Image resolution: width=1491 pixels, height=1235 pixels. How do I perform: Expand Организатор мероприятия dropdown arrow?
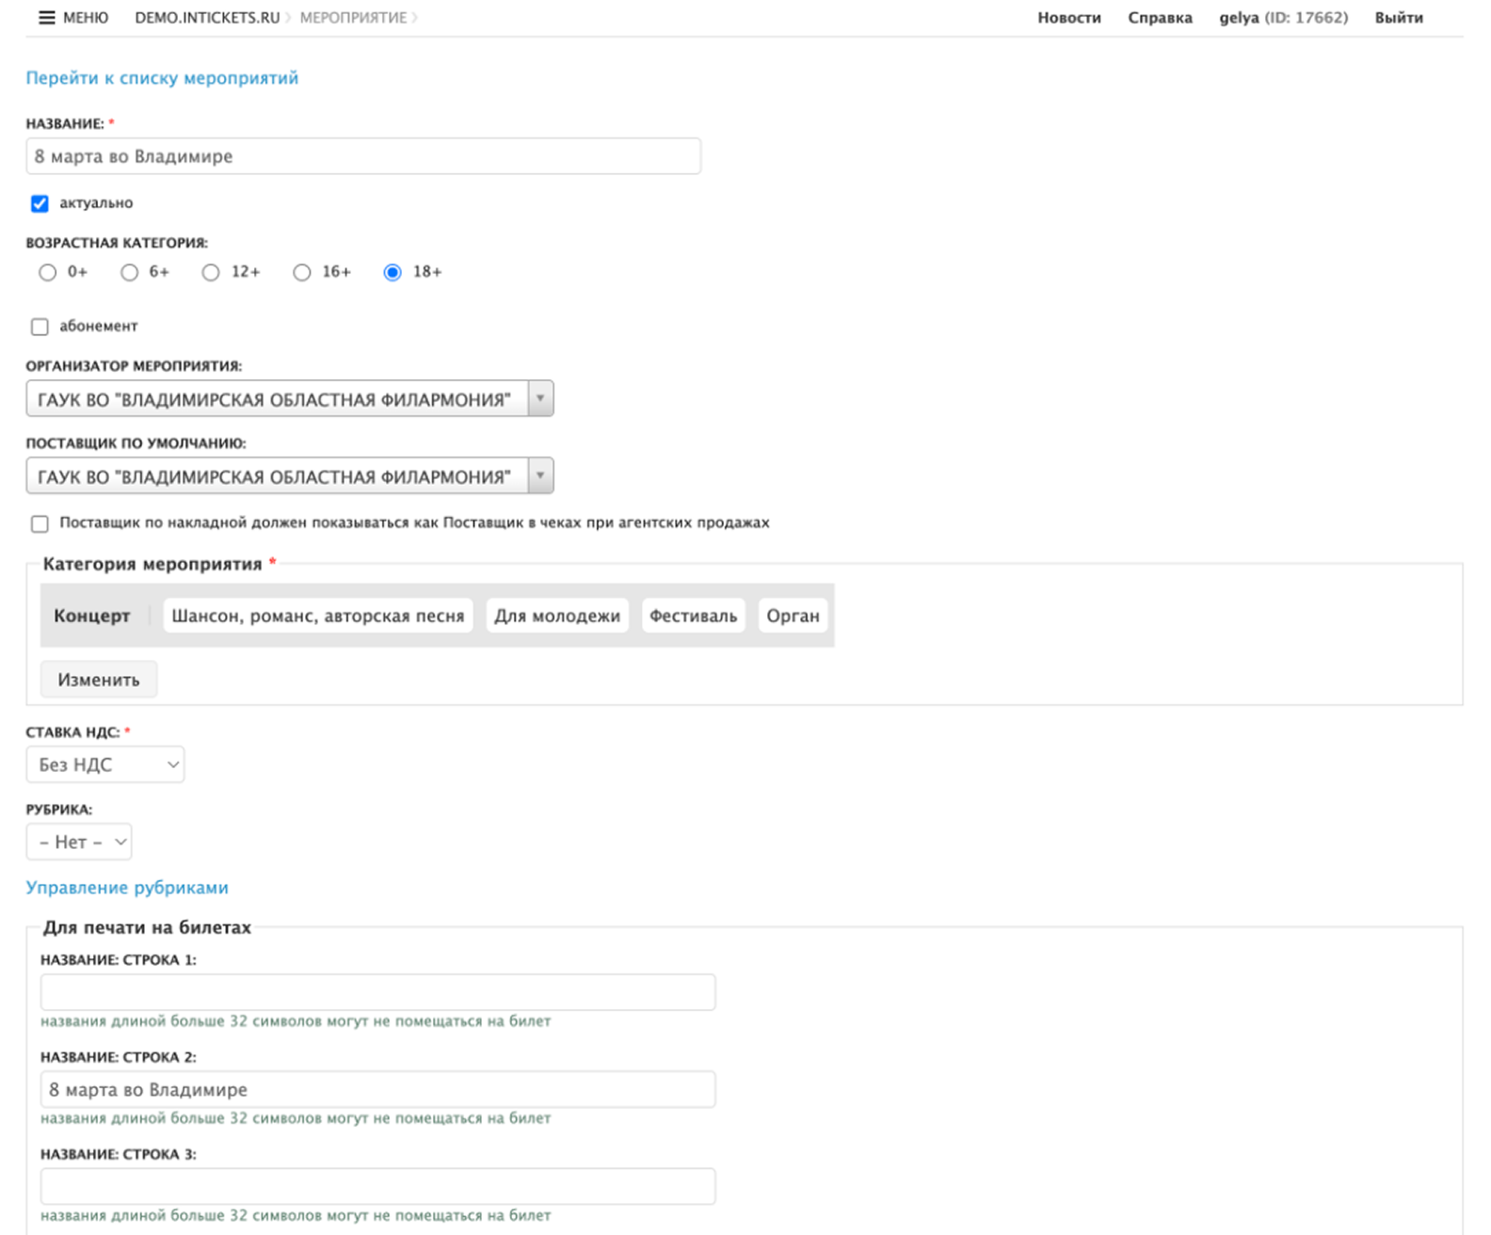point(540,399)
